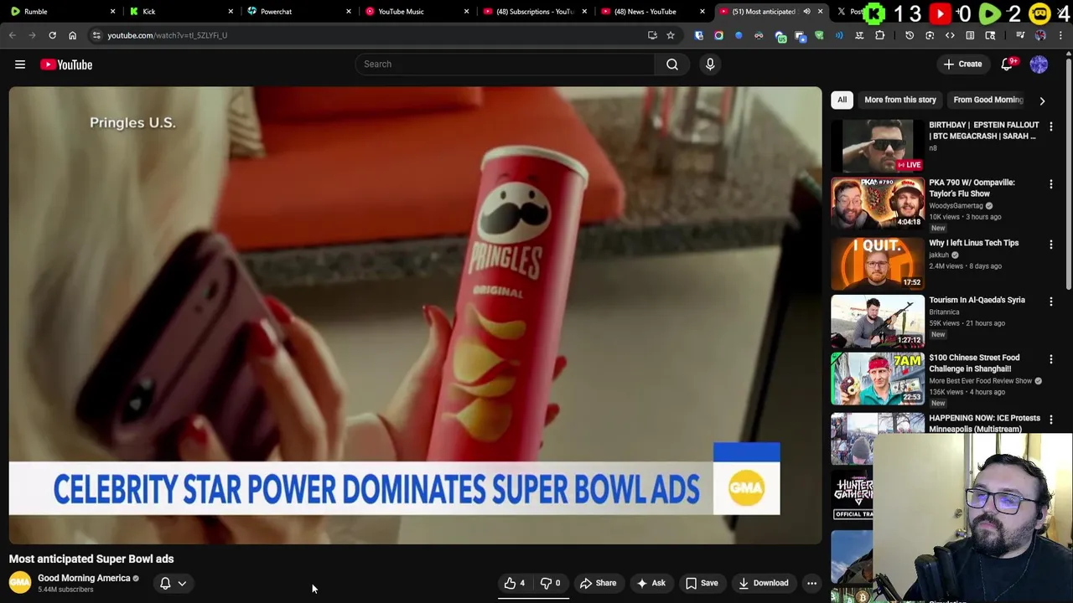Open the YouTube guide hamburger menu
Screen dimensions: 1073x603
point(20,64)
